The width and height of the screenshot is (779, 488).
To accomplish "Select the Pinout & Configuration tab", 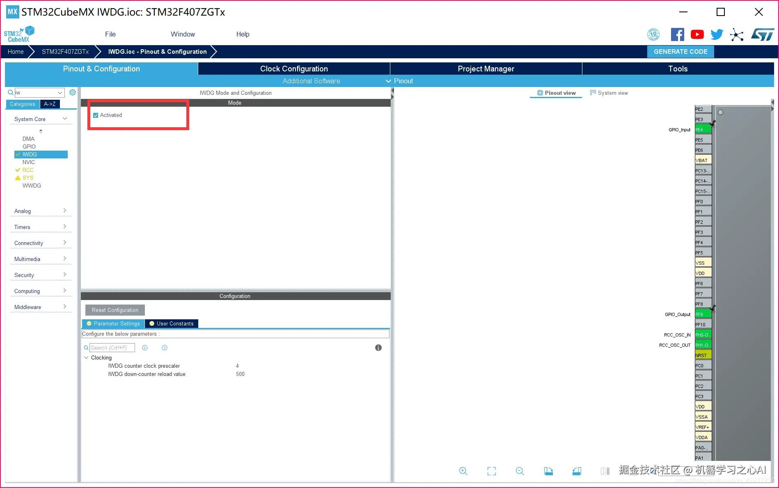I will point(101,69).
